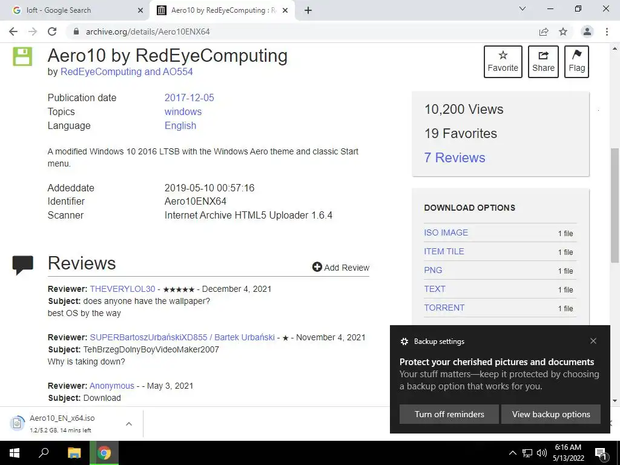The image size is (620, 465).
Task: Close the Backup settings notification
Action: click(593, 341)
